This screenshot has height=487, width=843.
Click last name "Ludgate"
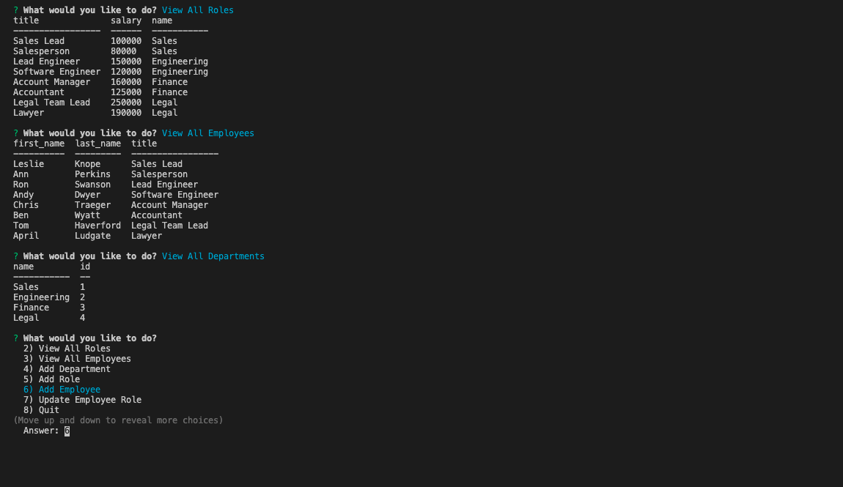92,236
